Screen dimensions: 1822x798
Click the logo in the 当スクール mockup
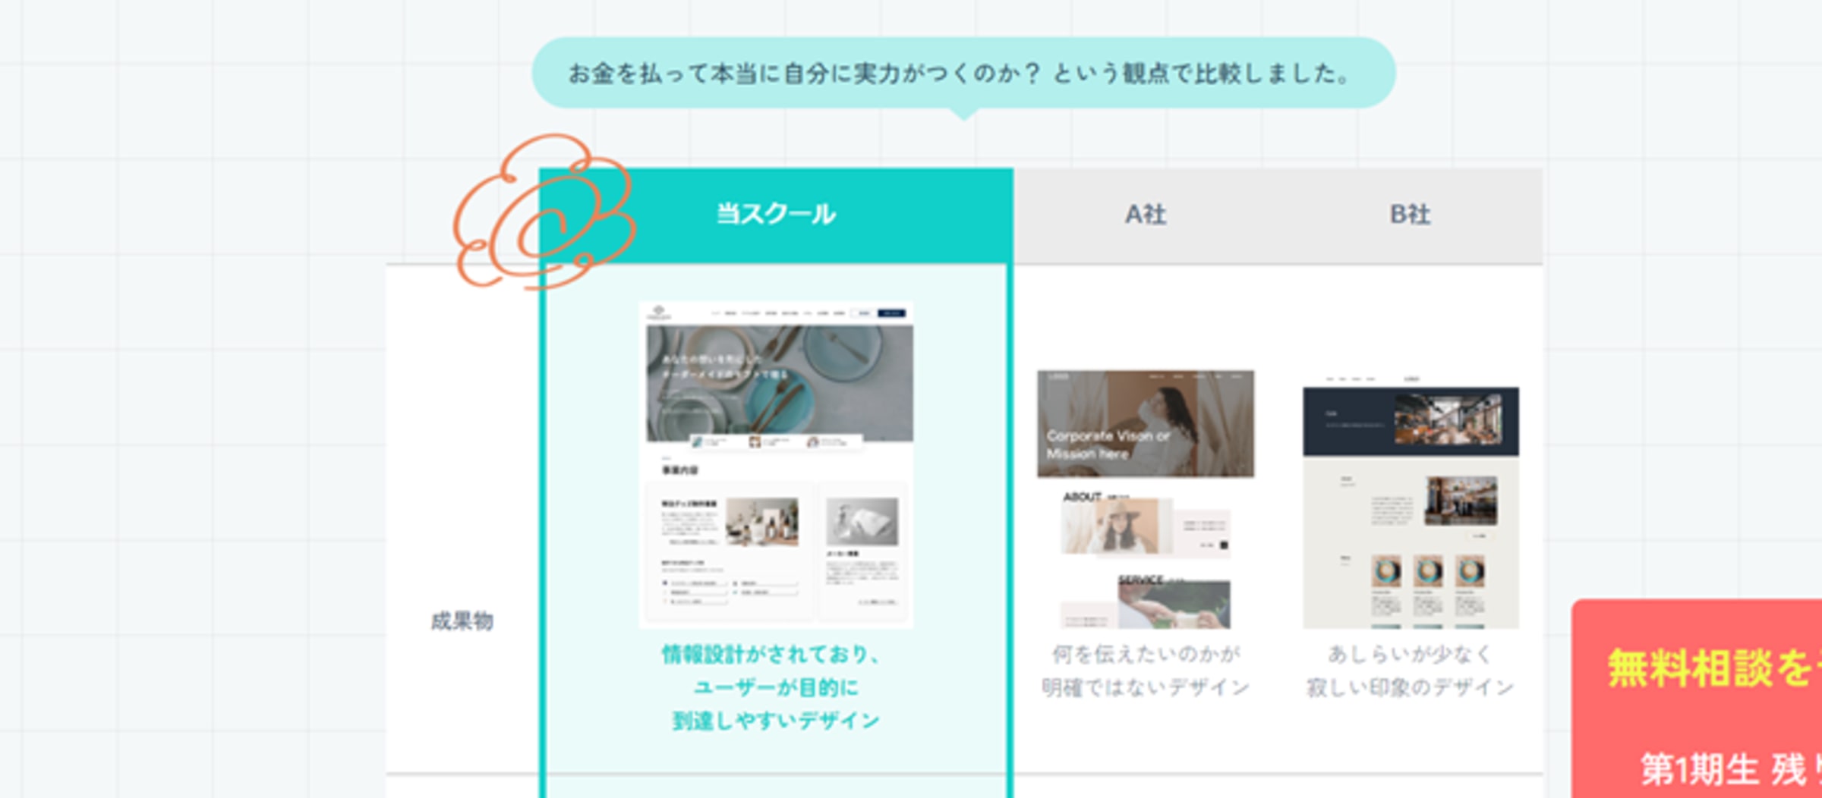(658, 312)
